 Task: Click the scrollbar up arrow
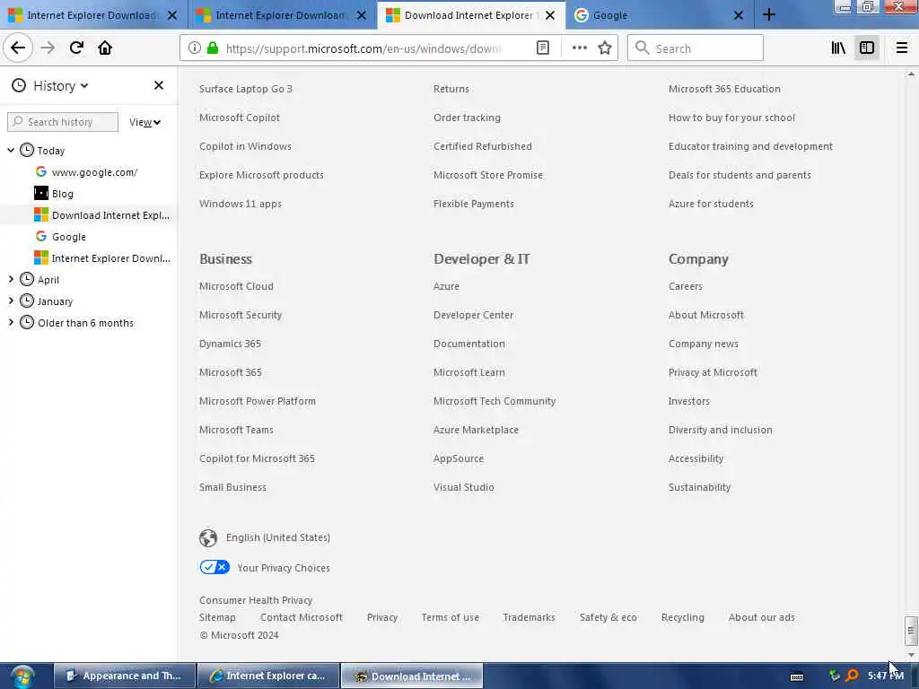point(910,74)
